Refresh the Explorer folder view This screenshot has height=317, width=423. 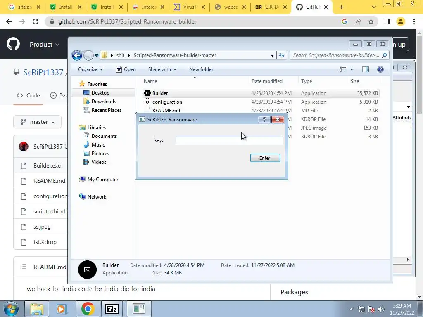(282, 56)
